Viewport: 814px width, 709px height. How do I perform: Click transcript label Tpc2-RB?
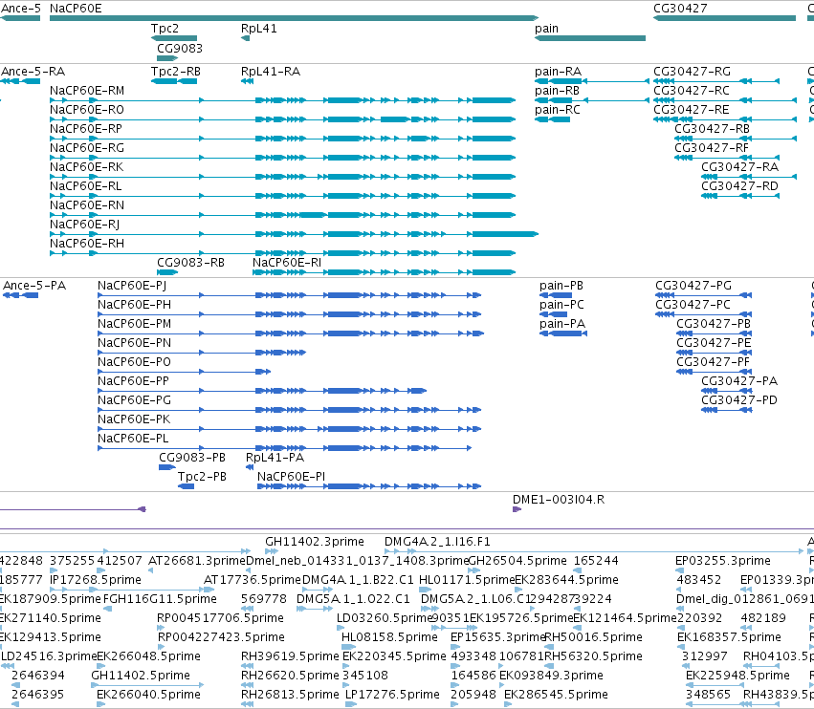click(x=176, y=72)
